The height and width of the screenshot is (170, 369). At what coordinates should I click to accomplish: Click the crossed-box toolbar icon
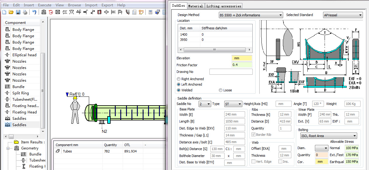[x=57, y=12]
